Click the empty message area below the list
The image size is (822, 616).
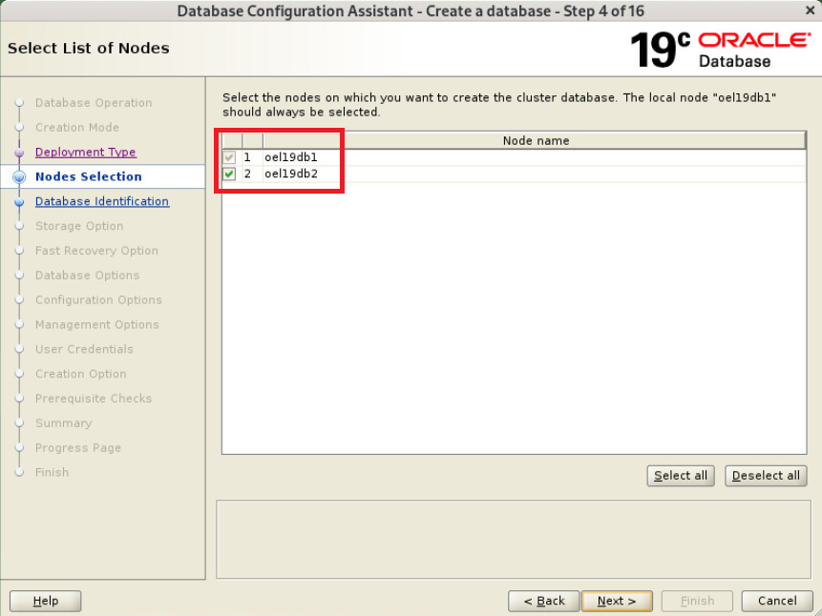[x=514, y=539]
